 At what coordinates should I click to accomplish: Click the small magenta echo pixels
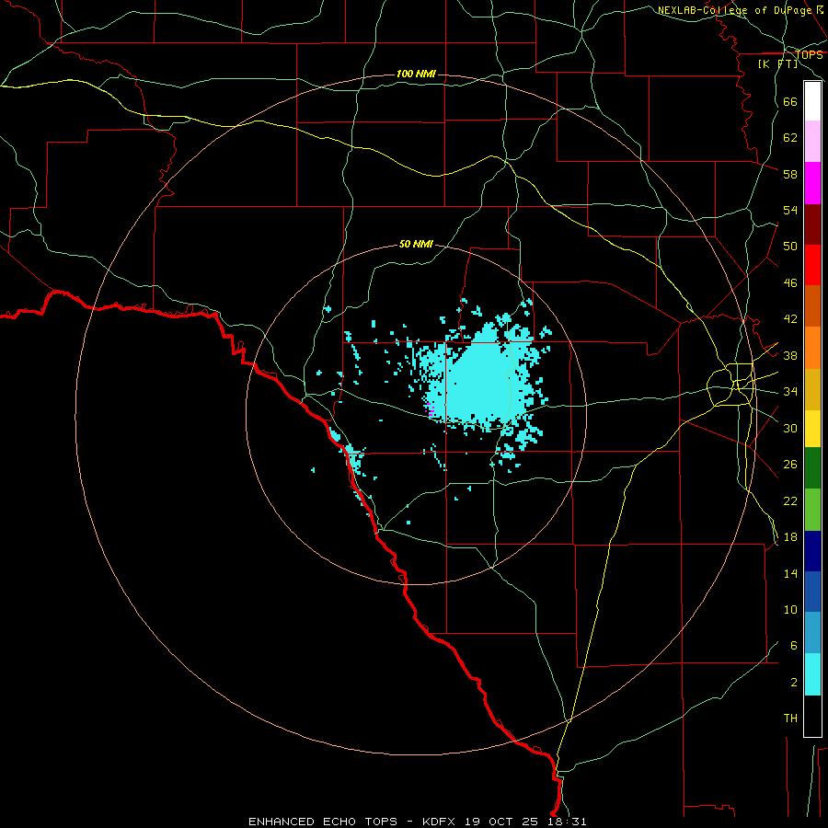pyautogui.click(x=430, y=409)
